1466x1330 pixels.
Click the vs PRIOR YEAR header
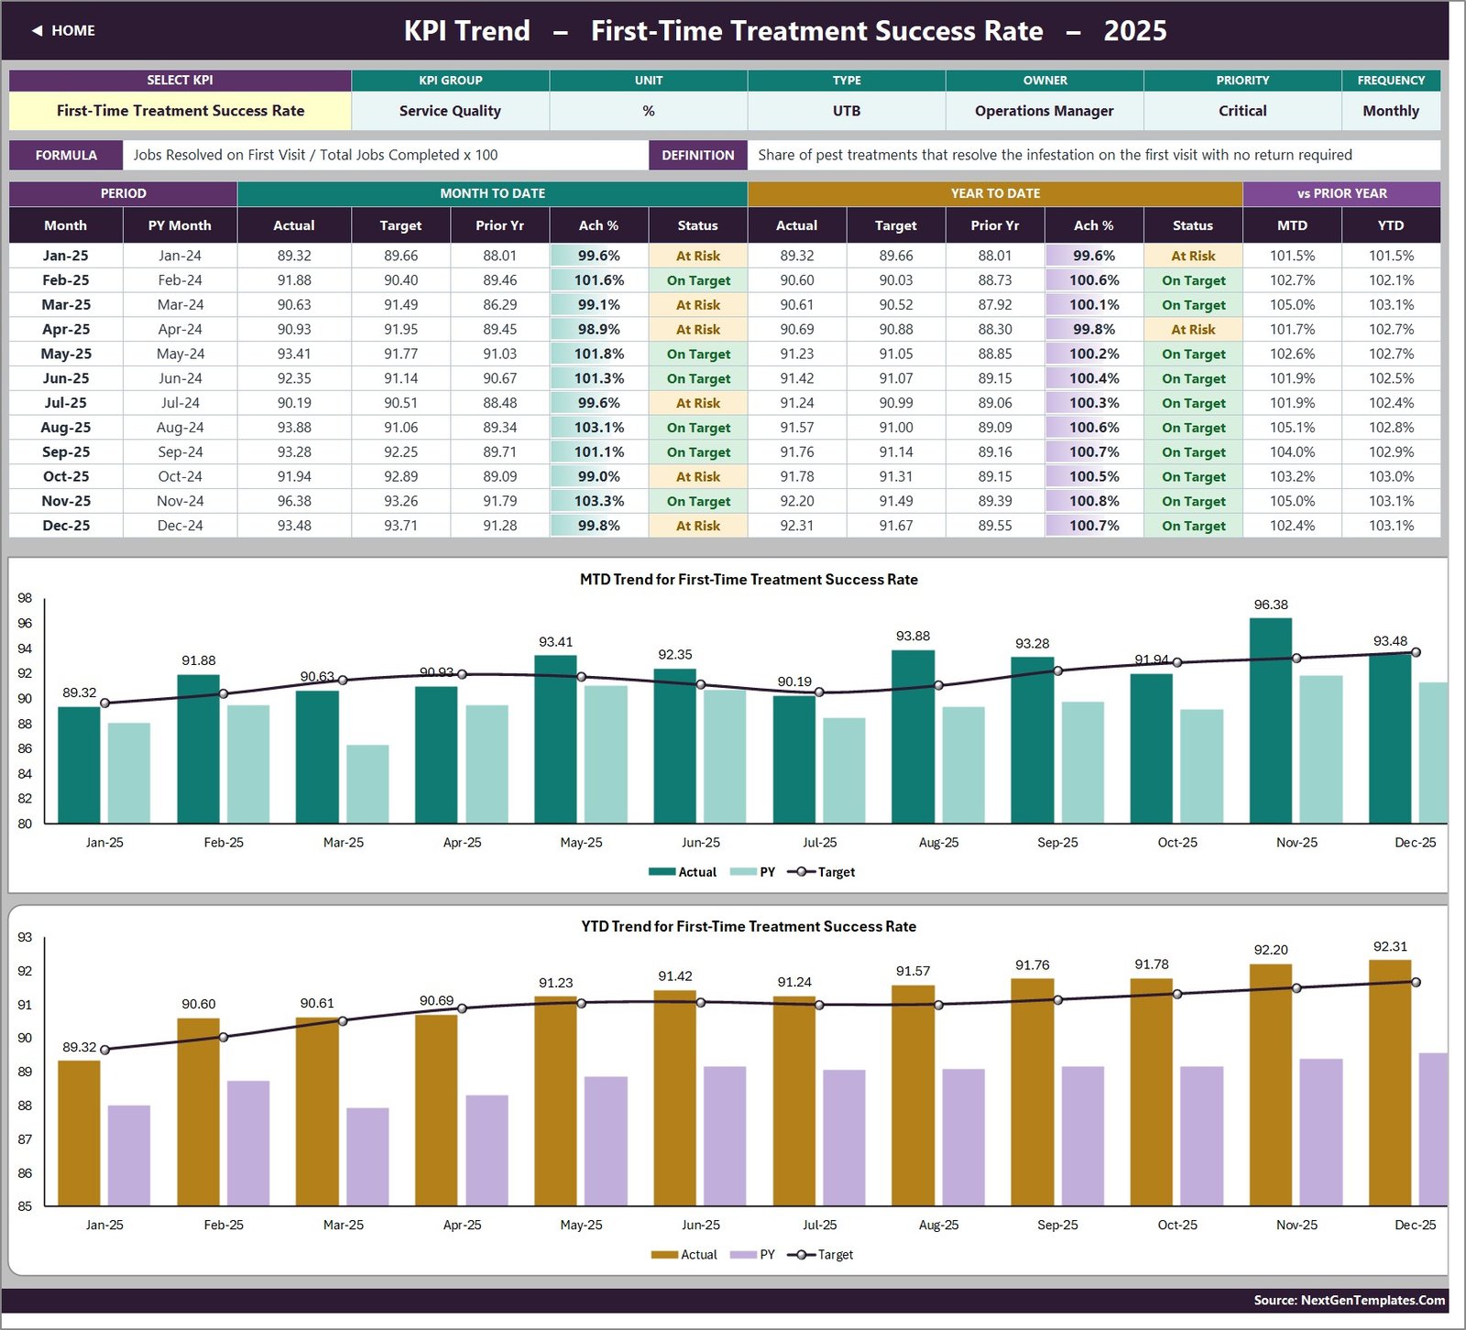point(1341,193)
